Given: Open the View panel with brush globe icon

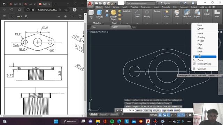Looking at the screenshot, I should tap(177, 14).
